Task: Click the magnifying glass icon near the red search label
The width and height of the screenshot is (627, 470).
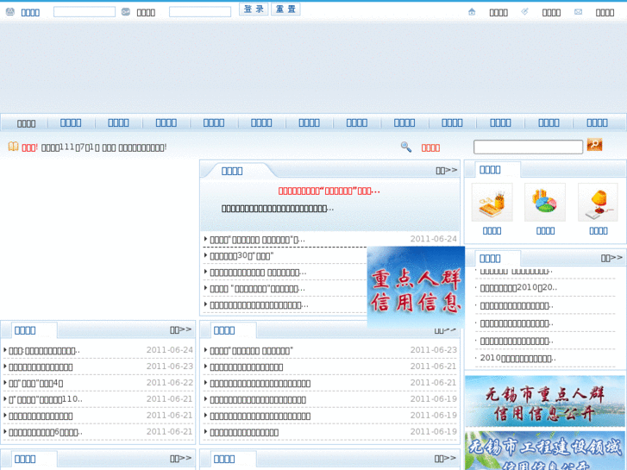Action: (406, 147)
